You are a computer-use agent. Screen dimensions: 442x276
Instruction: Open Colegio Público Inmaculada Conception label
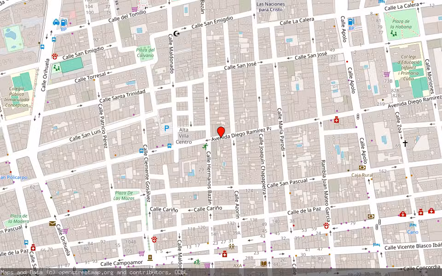point(17,97)
